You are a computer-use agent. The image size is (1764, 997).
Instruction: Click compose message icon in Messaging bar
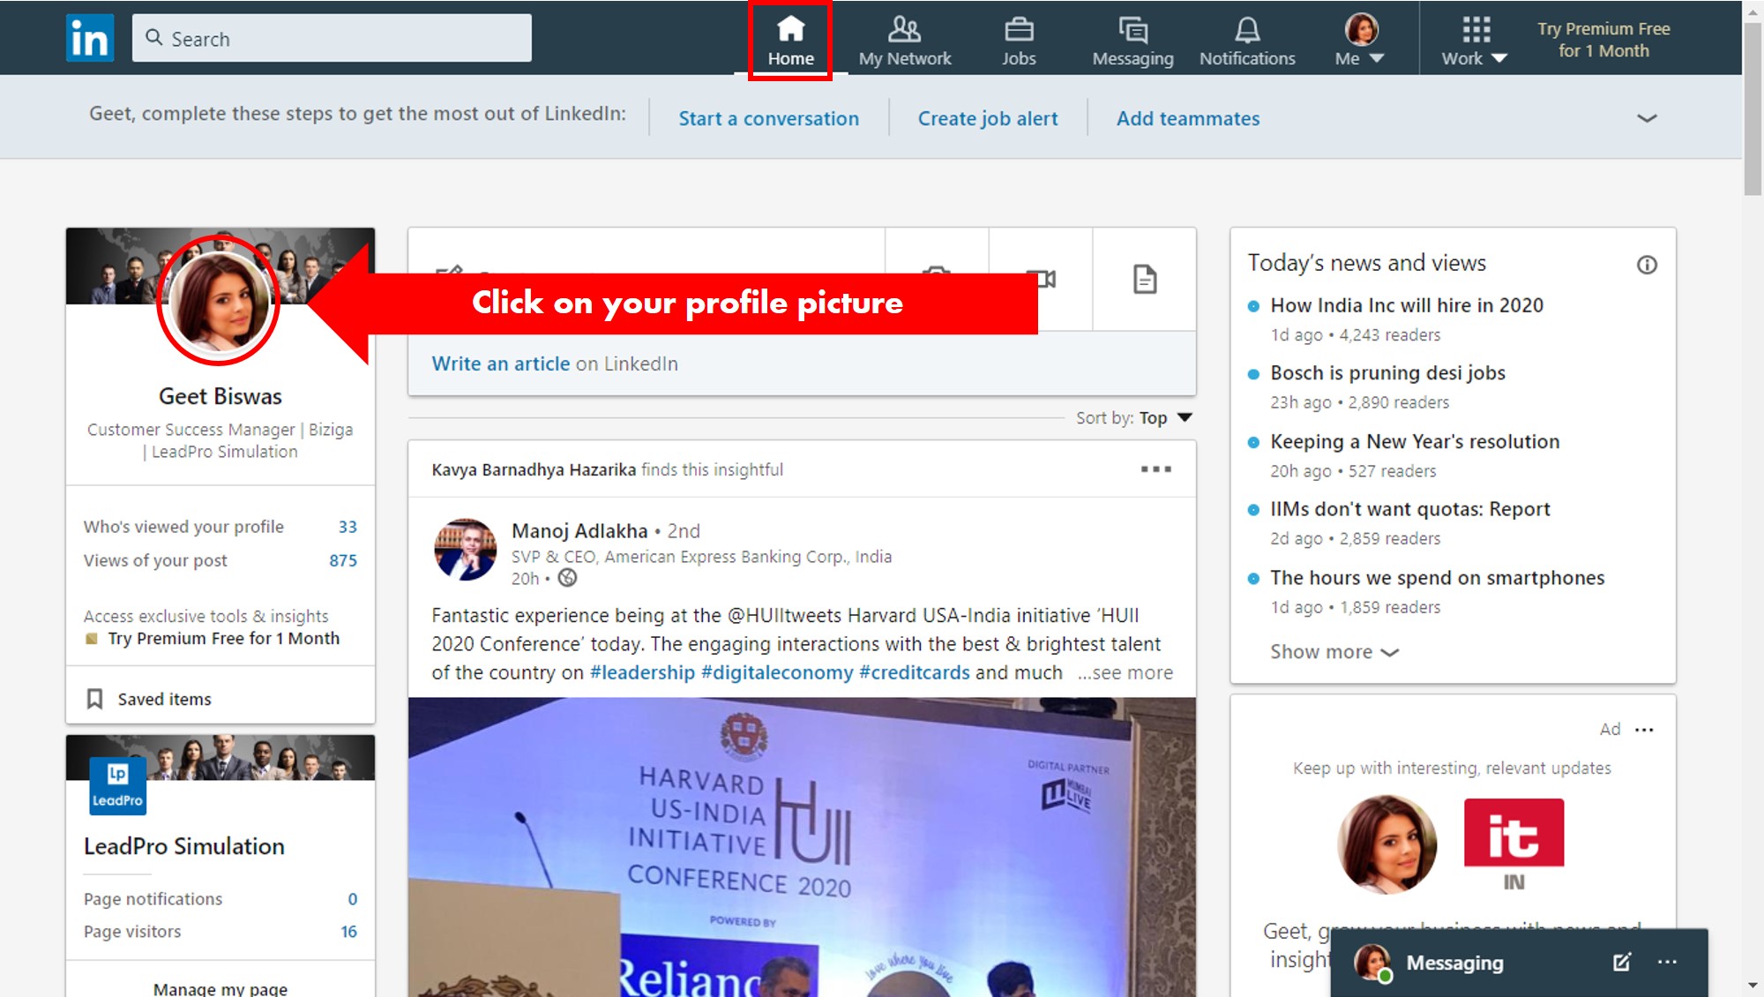(1621, 962)
